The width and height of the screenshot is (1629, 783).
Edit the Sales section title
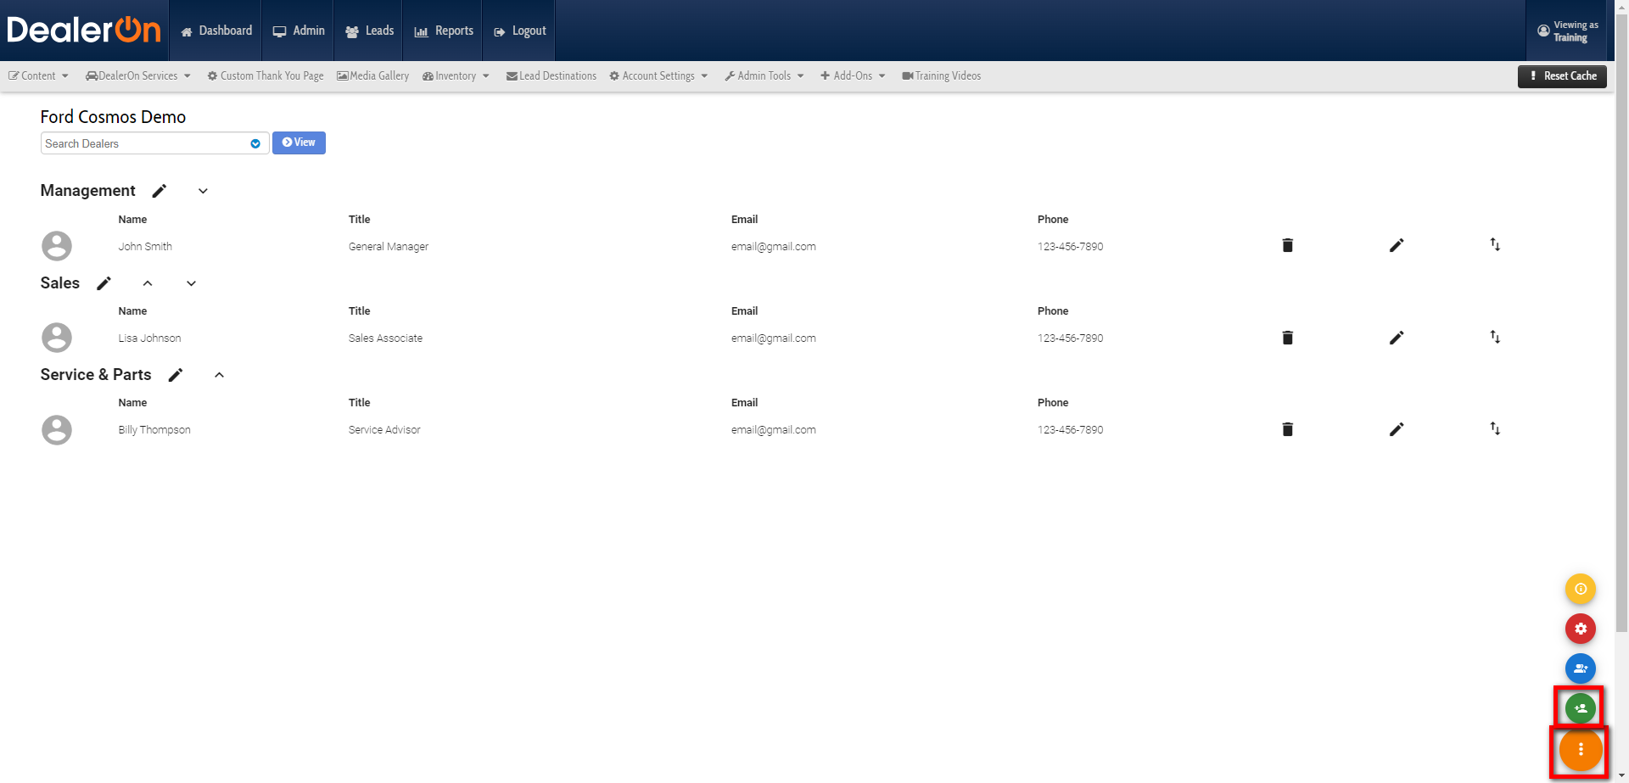(x=104, y=283)
